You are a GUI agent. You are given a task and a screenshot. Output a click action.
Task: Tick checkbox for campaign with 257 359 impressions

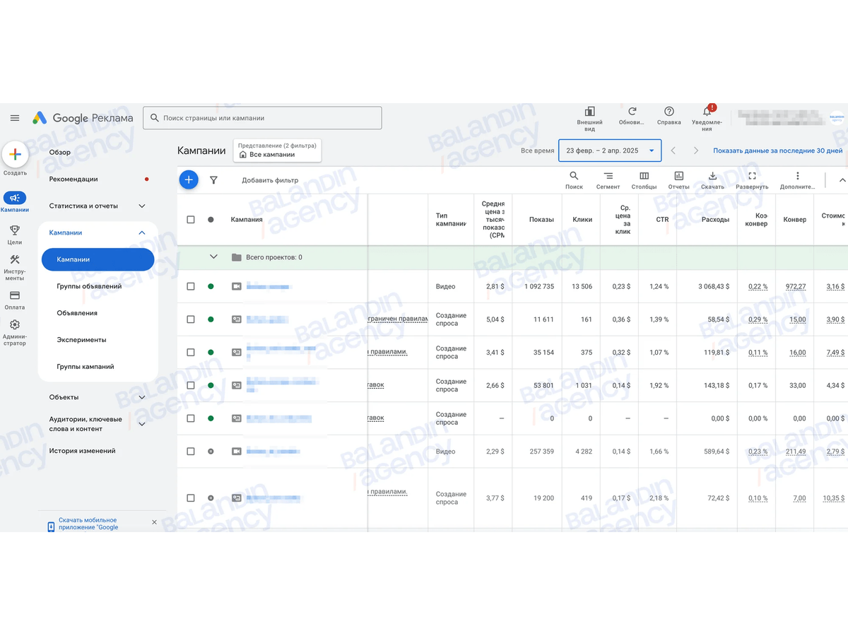tap(191, 452)
